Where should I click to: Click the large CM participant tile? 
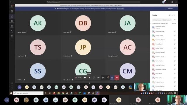pos(127,71)
